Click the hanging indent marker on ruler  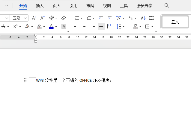(x=36, y=40)
